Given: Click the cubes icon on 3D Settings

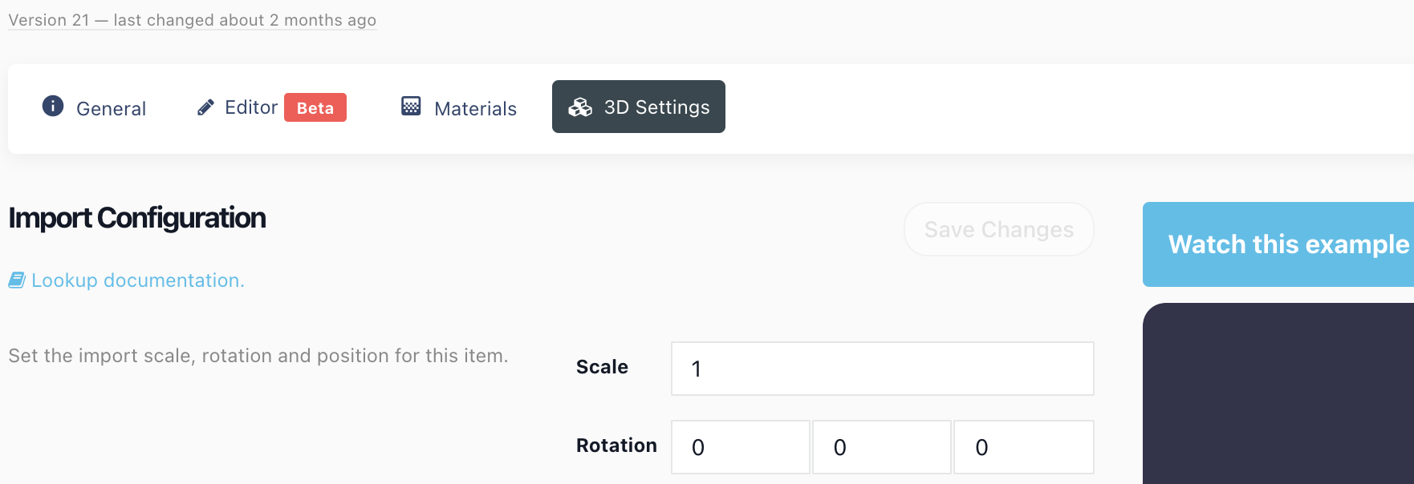Looking at the screenshot, I should tap(580, 107).
